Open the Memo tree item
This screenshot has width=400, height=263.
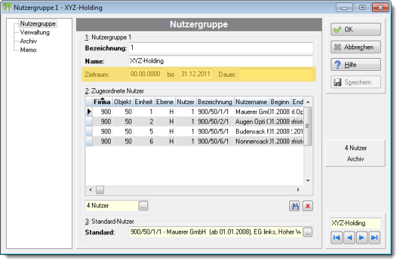[x=28, y=50]
